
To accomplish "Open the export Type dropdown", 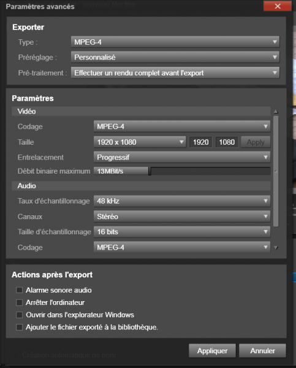I will pyautogui.click(x=175, y=42).
